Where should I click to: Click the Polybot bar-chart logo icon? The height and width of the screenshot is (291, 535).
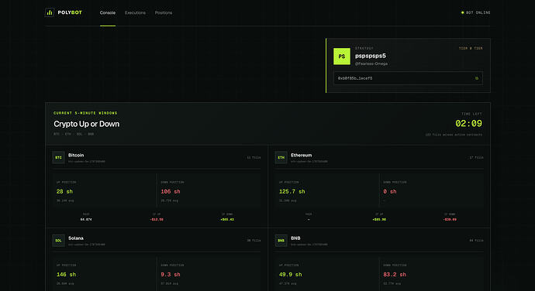[50, 12]
